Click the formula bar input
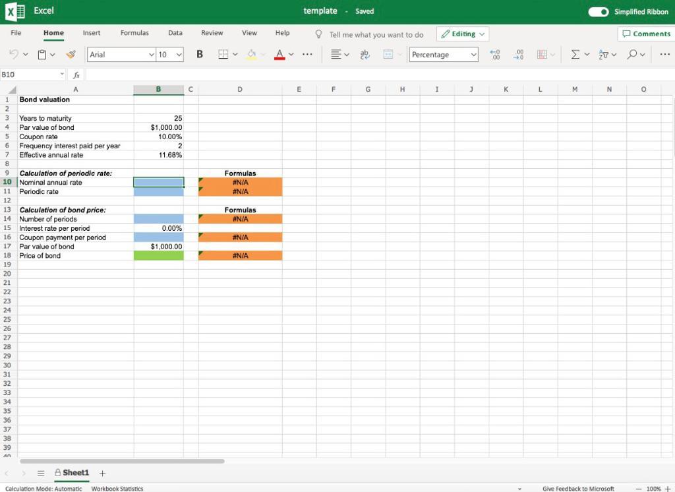The width and height of the screenshot is (675, 492). pyautogui.click(x=380, y=75)
